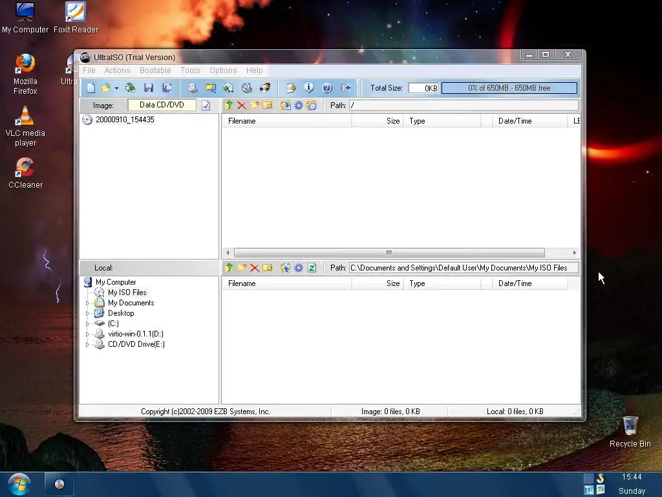Click the image properties checkmark icon next to Data CD/DVD

pos(206,105)
